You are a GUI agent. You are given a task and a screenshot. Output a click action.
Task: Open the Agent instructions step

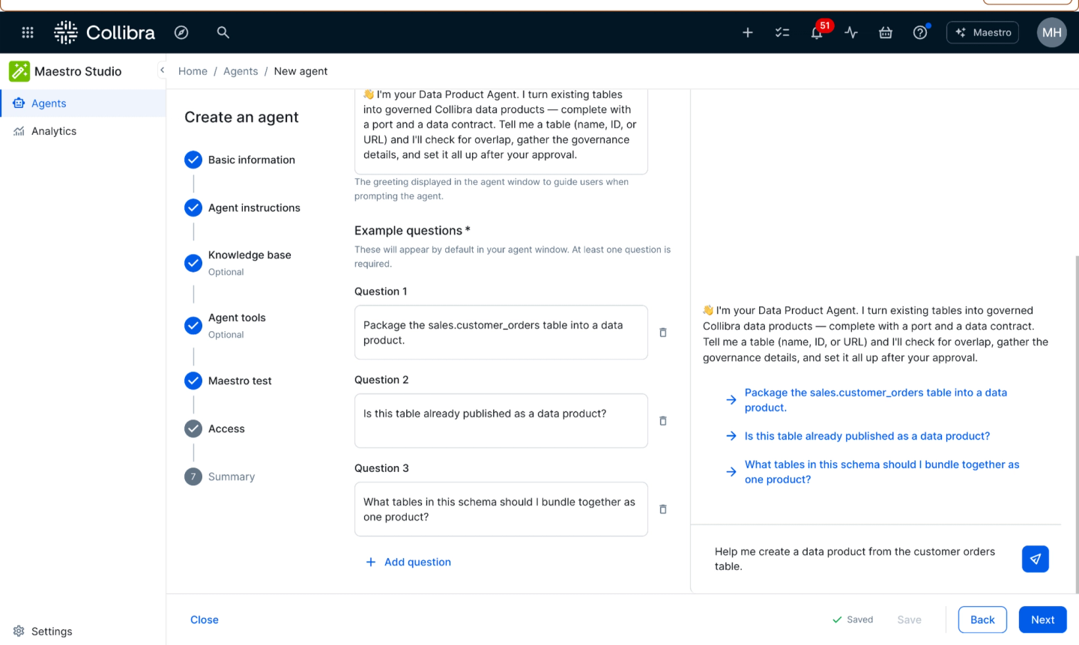tap(242, 208)
